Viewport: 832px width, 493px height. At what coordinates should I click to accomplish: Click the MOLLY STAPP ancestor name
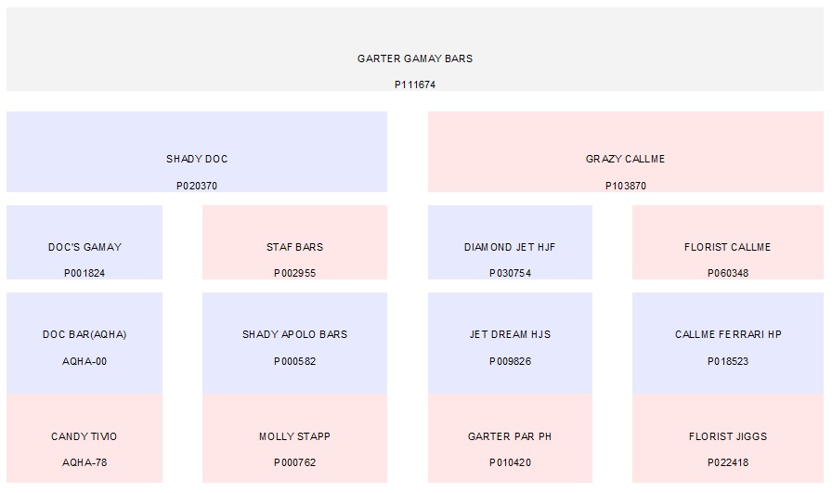point(294,437)
